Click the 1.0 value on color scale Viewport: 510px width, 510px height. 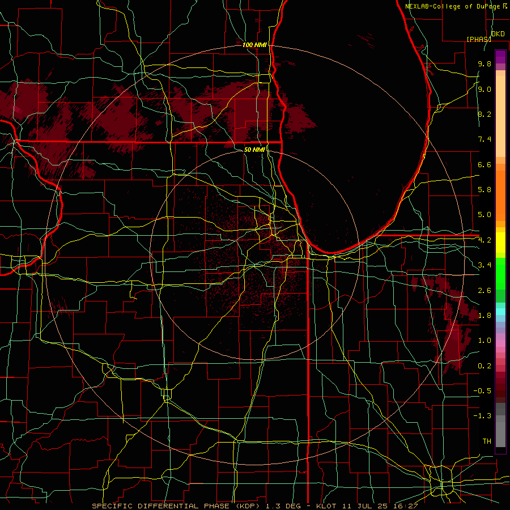[x=484, y=341]
